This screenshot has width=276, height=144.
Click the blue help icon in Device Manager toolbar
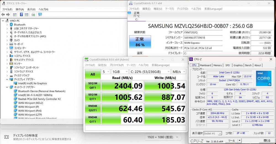(21, 15)
